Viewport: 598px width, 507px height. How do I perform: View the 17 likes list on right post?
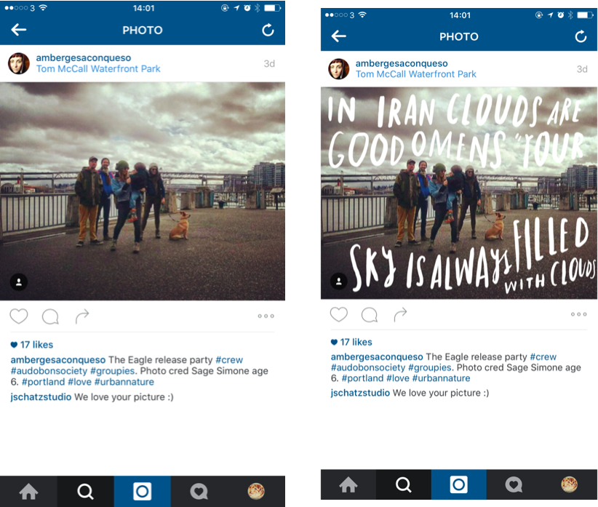[x=351, y=342]
